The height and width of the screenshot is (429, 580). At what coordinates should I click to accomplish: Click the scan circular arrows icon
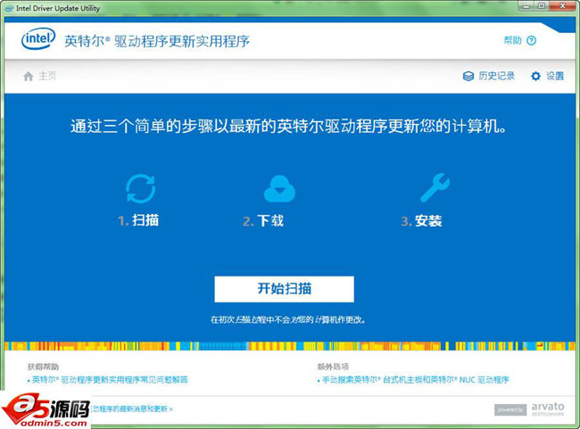140,188
